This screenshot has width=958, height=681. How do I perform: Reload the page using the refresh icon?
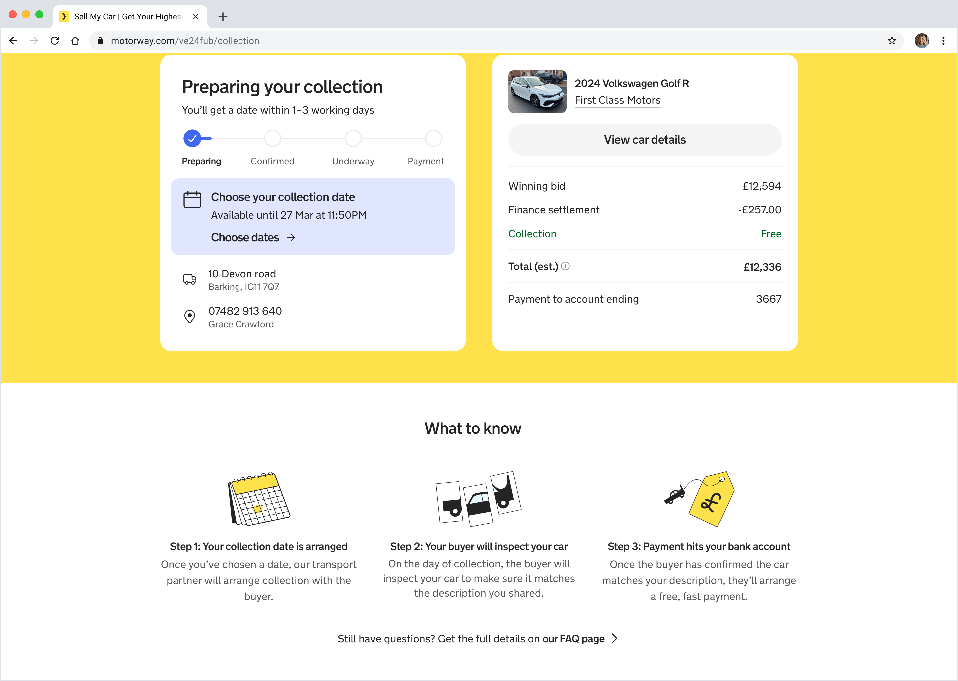(55, 41)
